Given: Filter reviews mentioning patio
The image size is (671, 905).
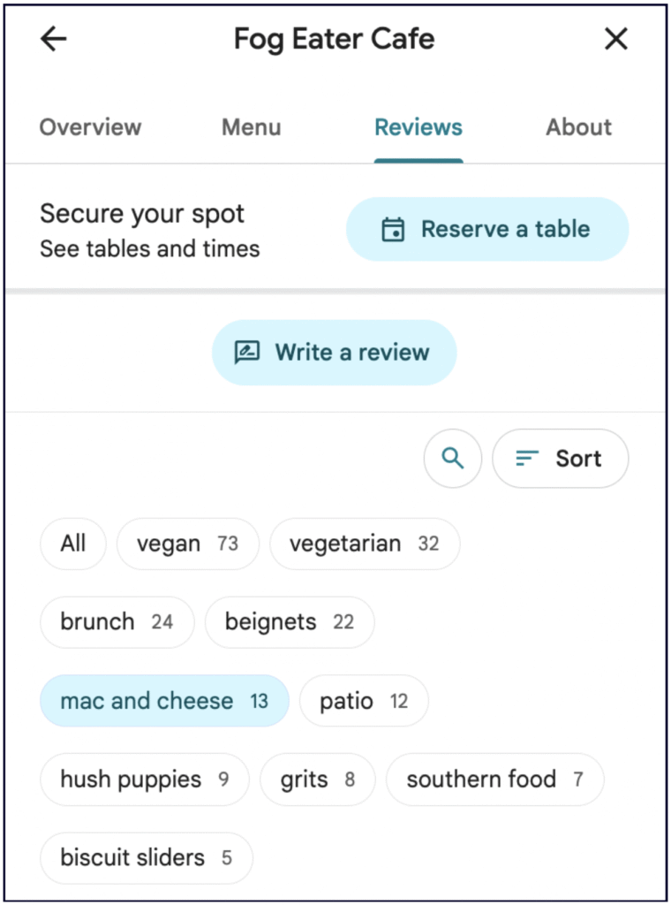Looking at the screenshot, I should coord(363,701).
